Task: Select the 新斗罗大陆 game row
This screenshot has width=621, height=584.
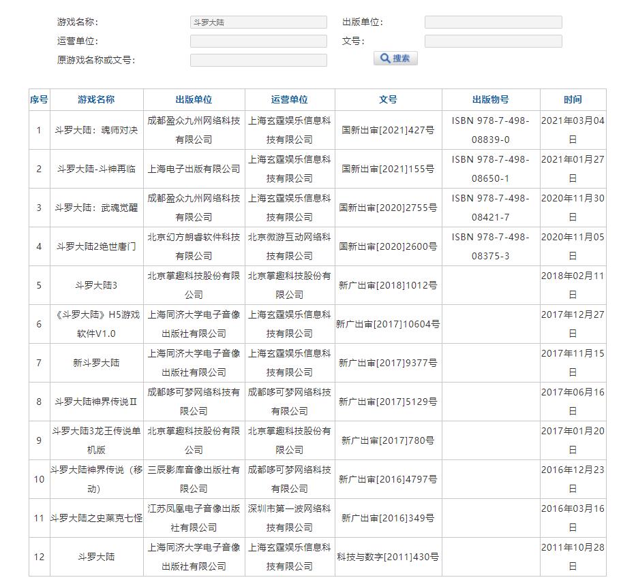Action: (96, 363)
